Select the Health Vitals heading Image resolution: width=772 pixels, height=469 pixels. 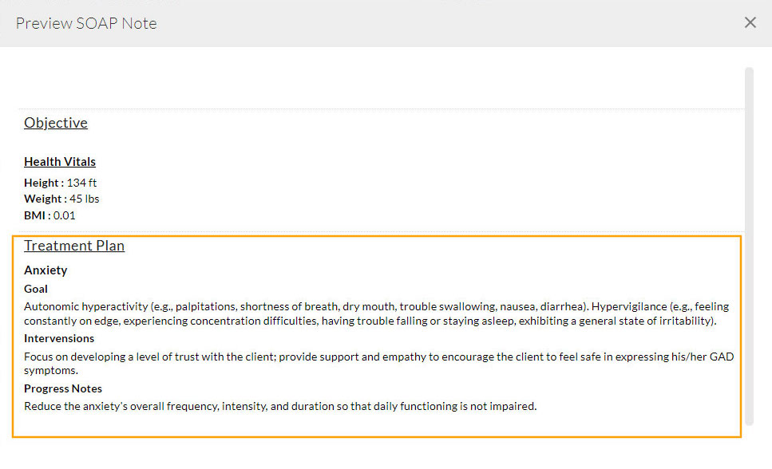[x=60, y=161]
